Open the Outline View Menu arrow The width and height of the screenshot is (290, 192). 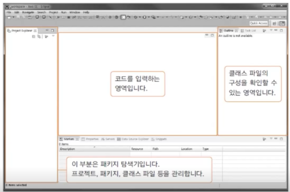coord(271,30)
